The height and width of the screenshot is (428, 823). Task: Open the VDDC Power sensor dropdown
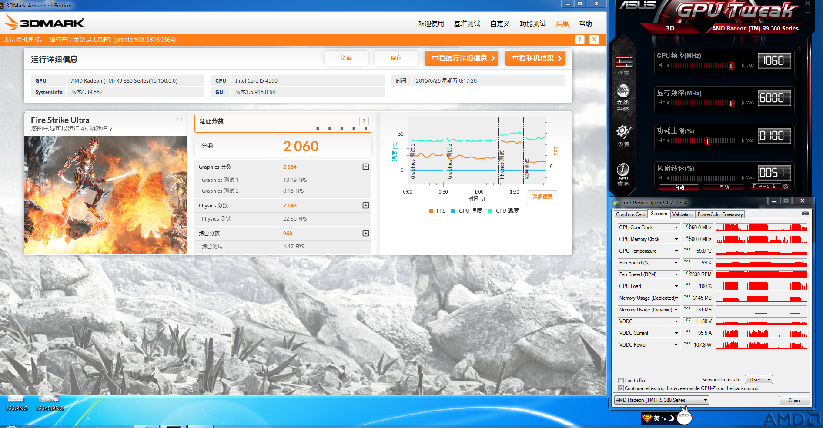(676, 345)
